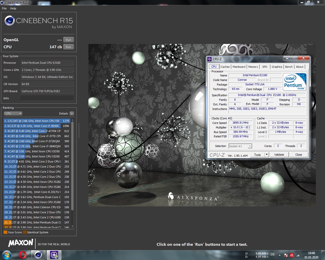The height and width of the screenshot is (260, 325).
Task: Click the Cinebench R15 logo sphere
Action: click(x=10, y=21)
